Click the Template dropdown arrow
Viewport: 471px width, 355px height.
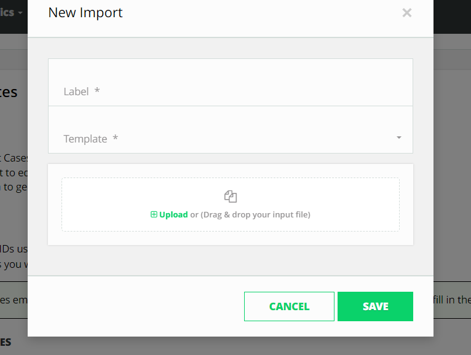point(399,138)
